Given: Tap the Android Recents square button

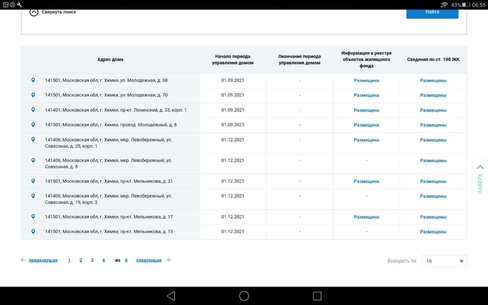Looking at the screenshot, I should (x=317, y=296).
